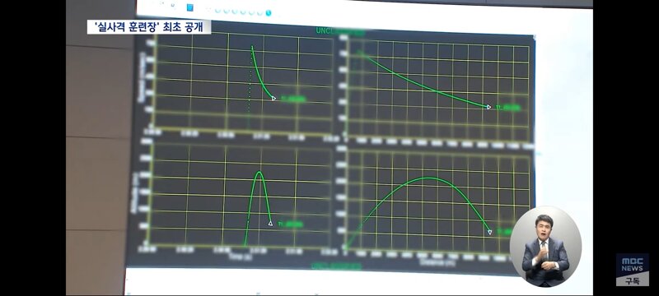Click the triangle marker in top-left chart
This screenshot has height=296, width=659.
pos(273,99)
